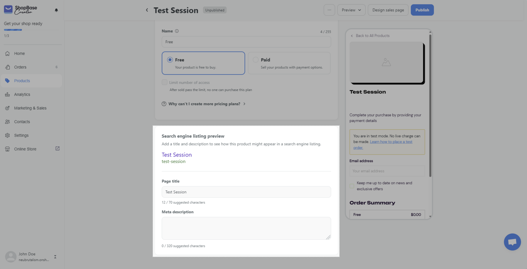Enable Limit number of access checkbox
The image size is (527, 269).
[x=164, y=82]
